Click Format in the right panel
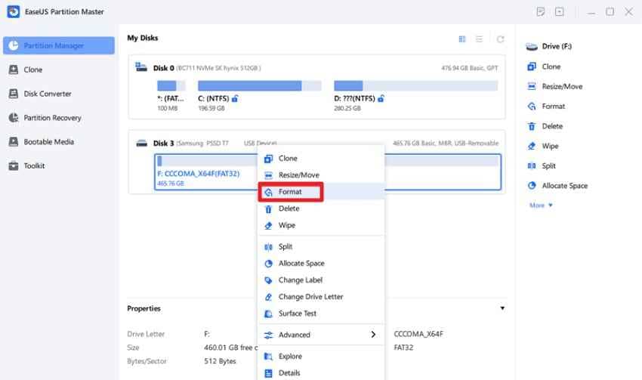Image resolution: width=642 pixels, height=380 pixels. point(546,107)
